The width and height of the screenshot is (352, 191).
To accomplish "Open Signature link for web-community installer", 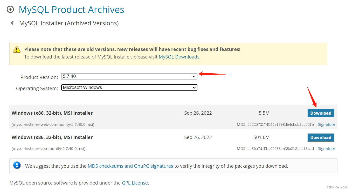I will coord(327,124).
